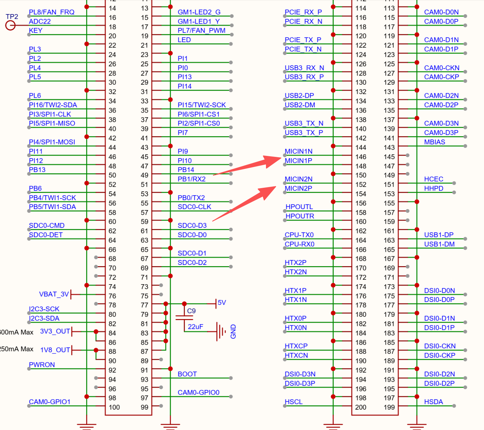
Task: Click the GND ground symbol near C9
Action: point(221,332)
